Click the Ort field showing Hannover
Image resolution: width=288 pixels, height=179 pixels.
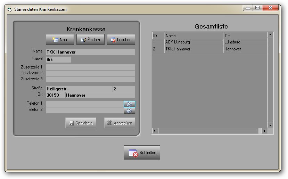(x=100, y=95)
